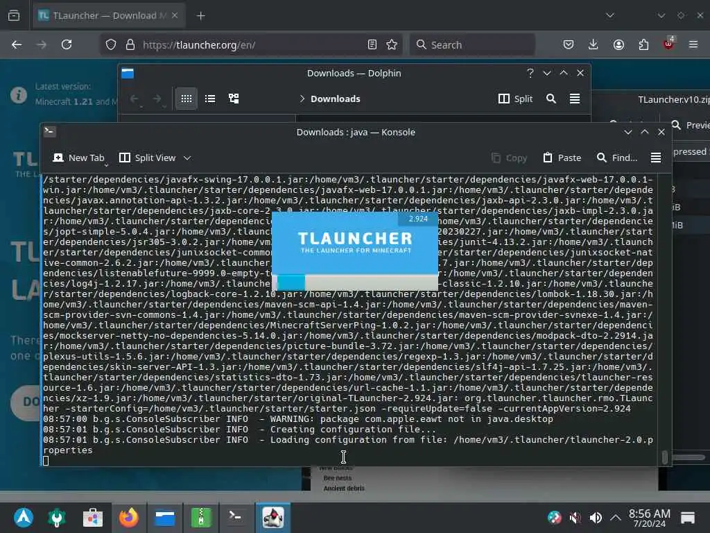Open the search in Dolphin
Screen dimensions: 710x533
point(551,99)
